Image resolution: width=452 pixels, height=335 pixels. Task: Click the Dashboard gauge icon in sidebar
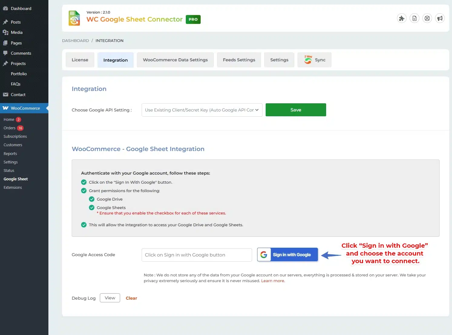tap(5, 8)
